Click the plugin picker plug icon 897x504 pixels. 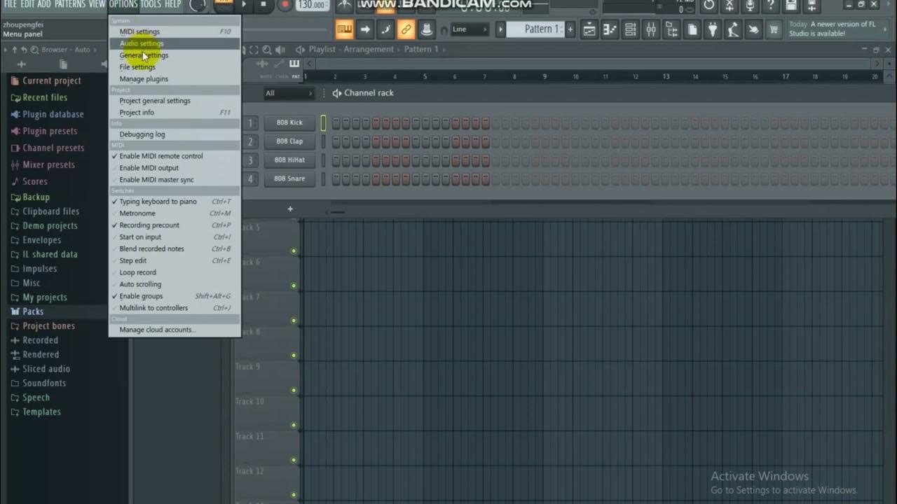[x=713, y=29]
